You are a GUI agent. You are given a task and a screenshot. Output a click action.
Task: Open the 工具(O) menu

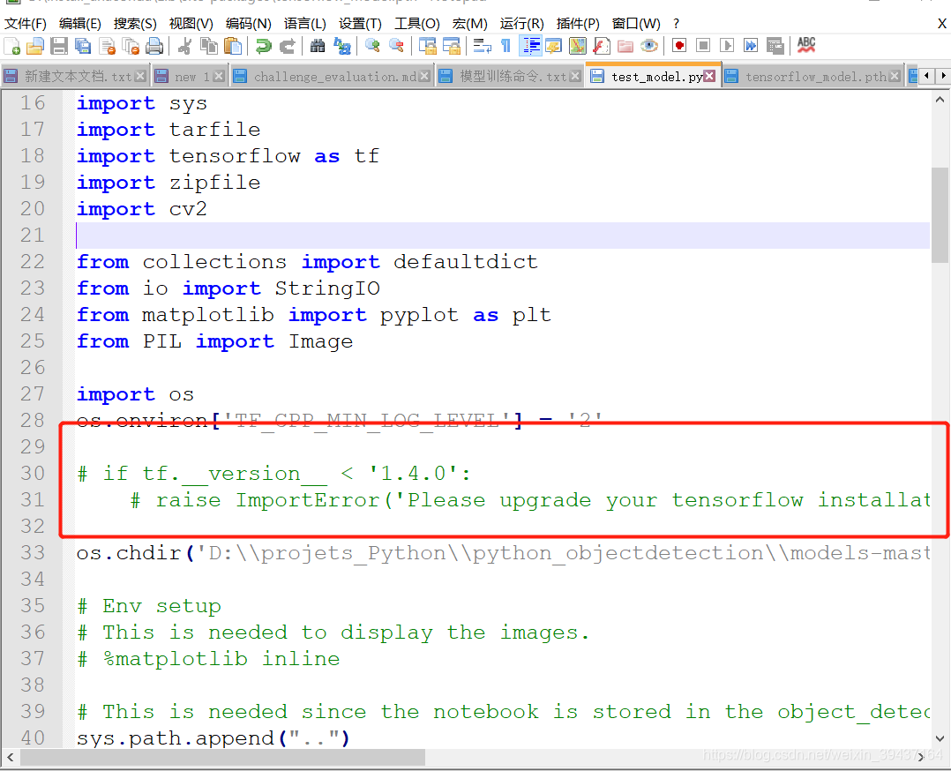(x=417, y=24)
